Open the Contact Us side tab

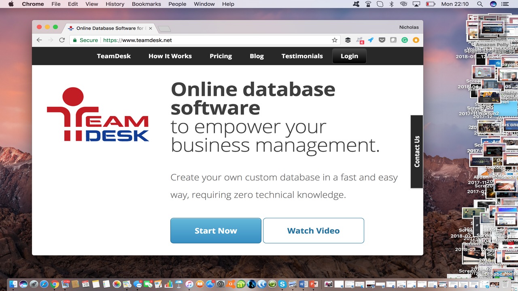click(417, 152)
